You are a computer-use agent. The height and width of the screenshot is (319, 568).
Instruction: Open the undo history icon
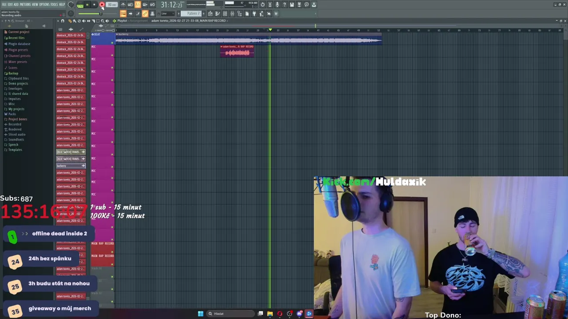tap(263, 4)
